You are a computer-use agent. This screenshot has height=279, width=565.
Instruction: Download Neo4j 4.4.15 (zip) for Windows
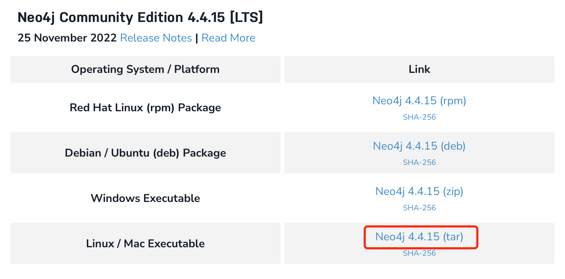(419, 192)
